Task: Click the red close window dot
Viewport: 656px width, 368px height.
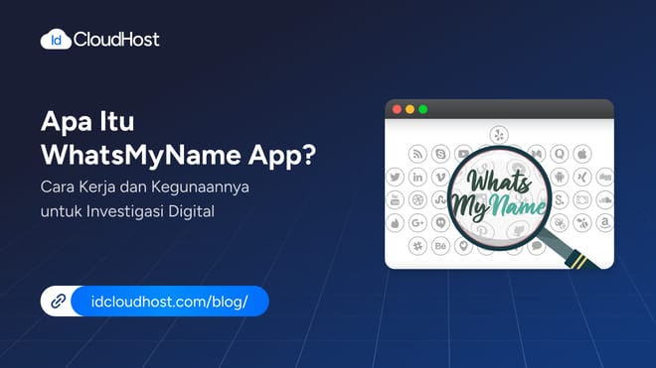Action: (397, 109)
